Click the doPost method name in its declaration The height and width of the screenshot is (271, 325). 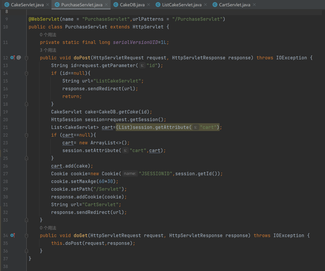tap(82, 58)
